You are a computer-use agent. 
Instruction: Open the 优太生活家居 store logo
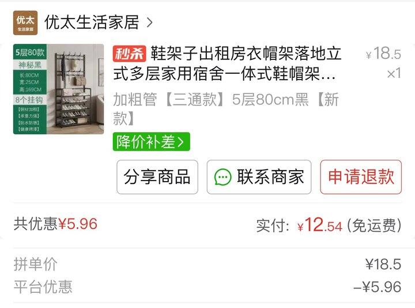tap(25, 22)
